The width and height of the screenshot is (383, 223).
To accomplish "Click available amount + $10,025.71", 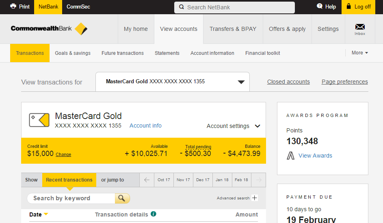I will coord(146,154).
